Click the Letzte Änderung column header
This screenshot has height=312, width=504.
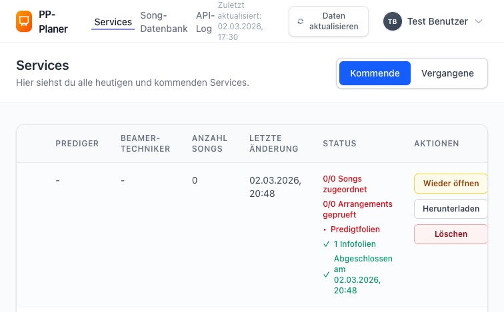pyautogui.click(x=273, y=143)
